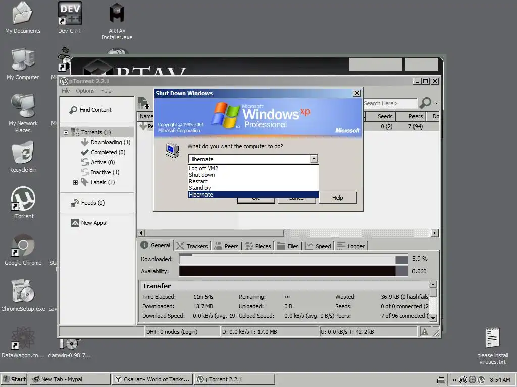
Task: Select the ARTAV Installer.exe desktop icon
Action: click(x=117, y=21)
